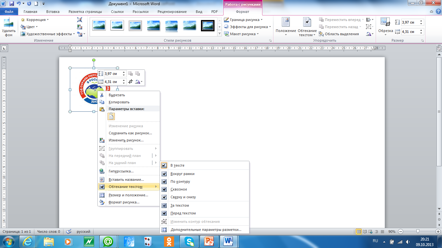Open the Эффекты для рисунка dropdown
This screenshot has height=248, width=442.
point(248,27)
